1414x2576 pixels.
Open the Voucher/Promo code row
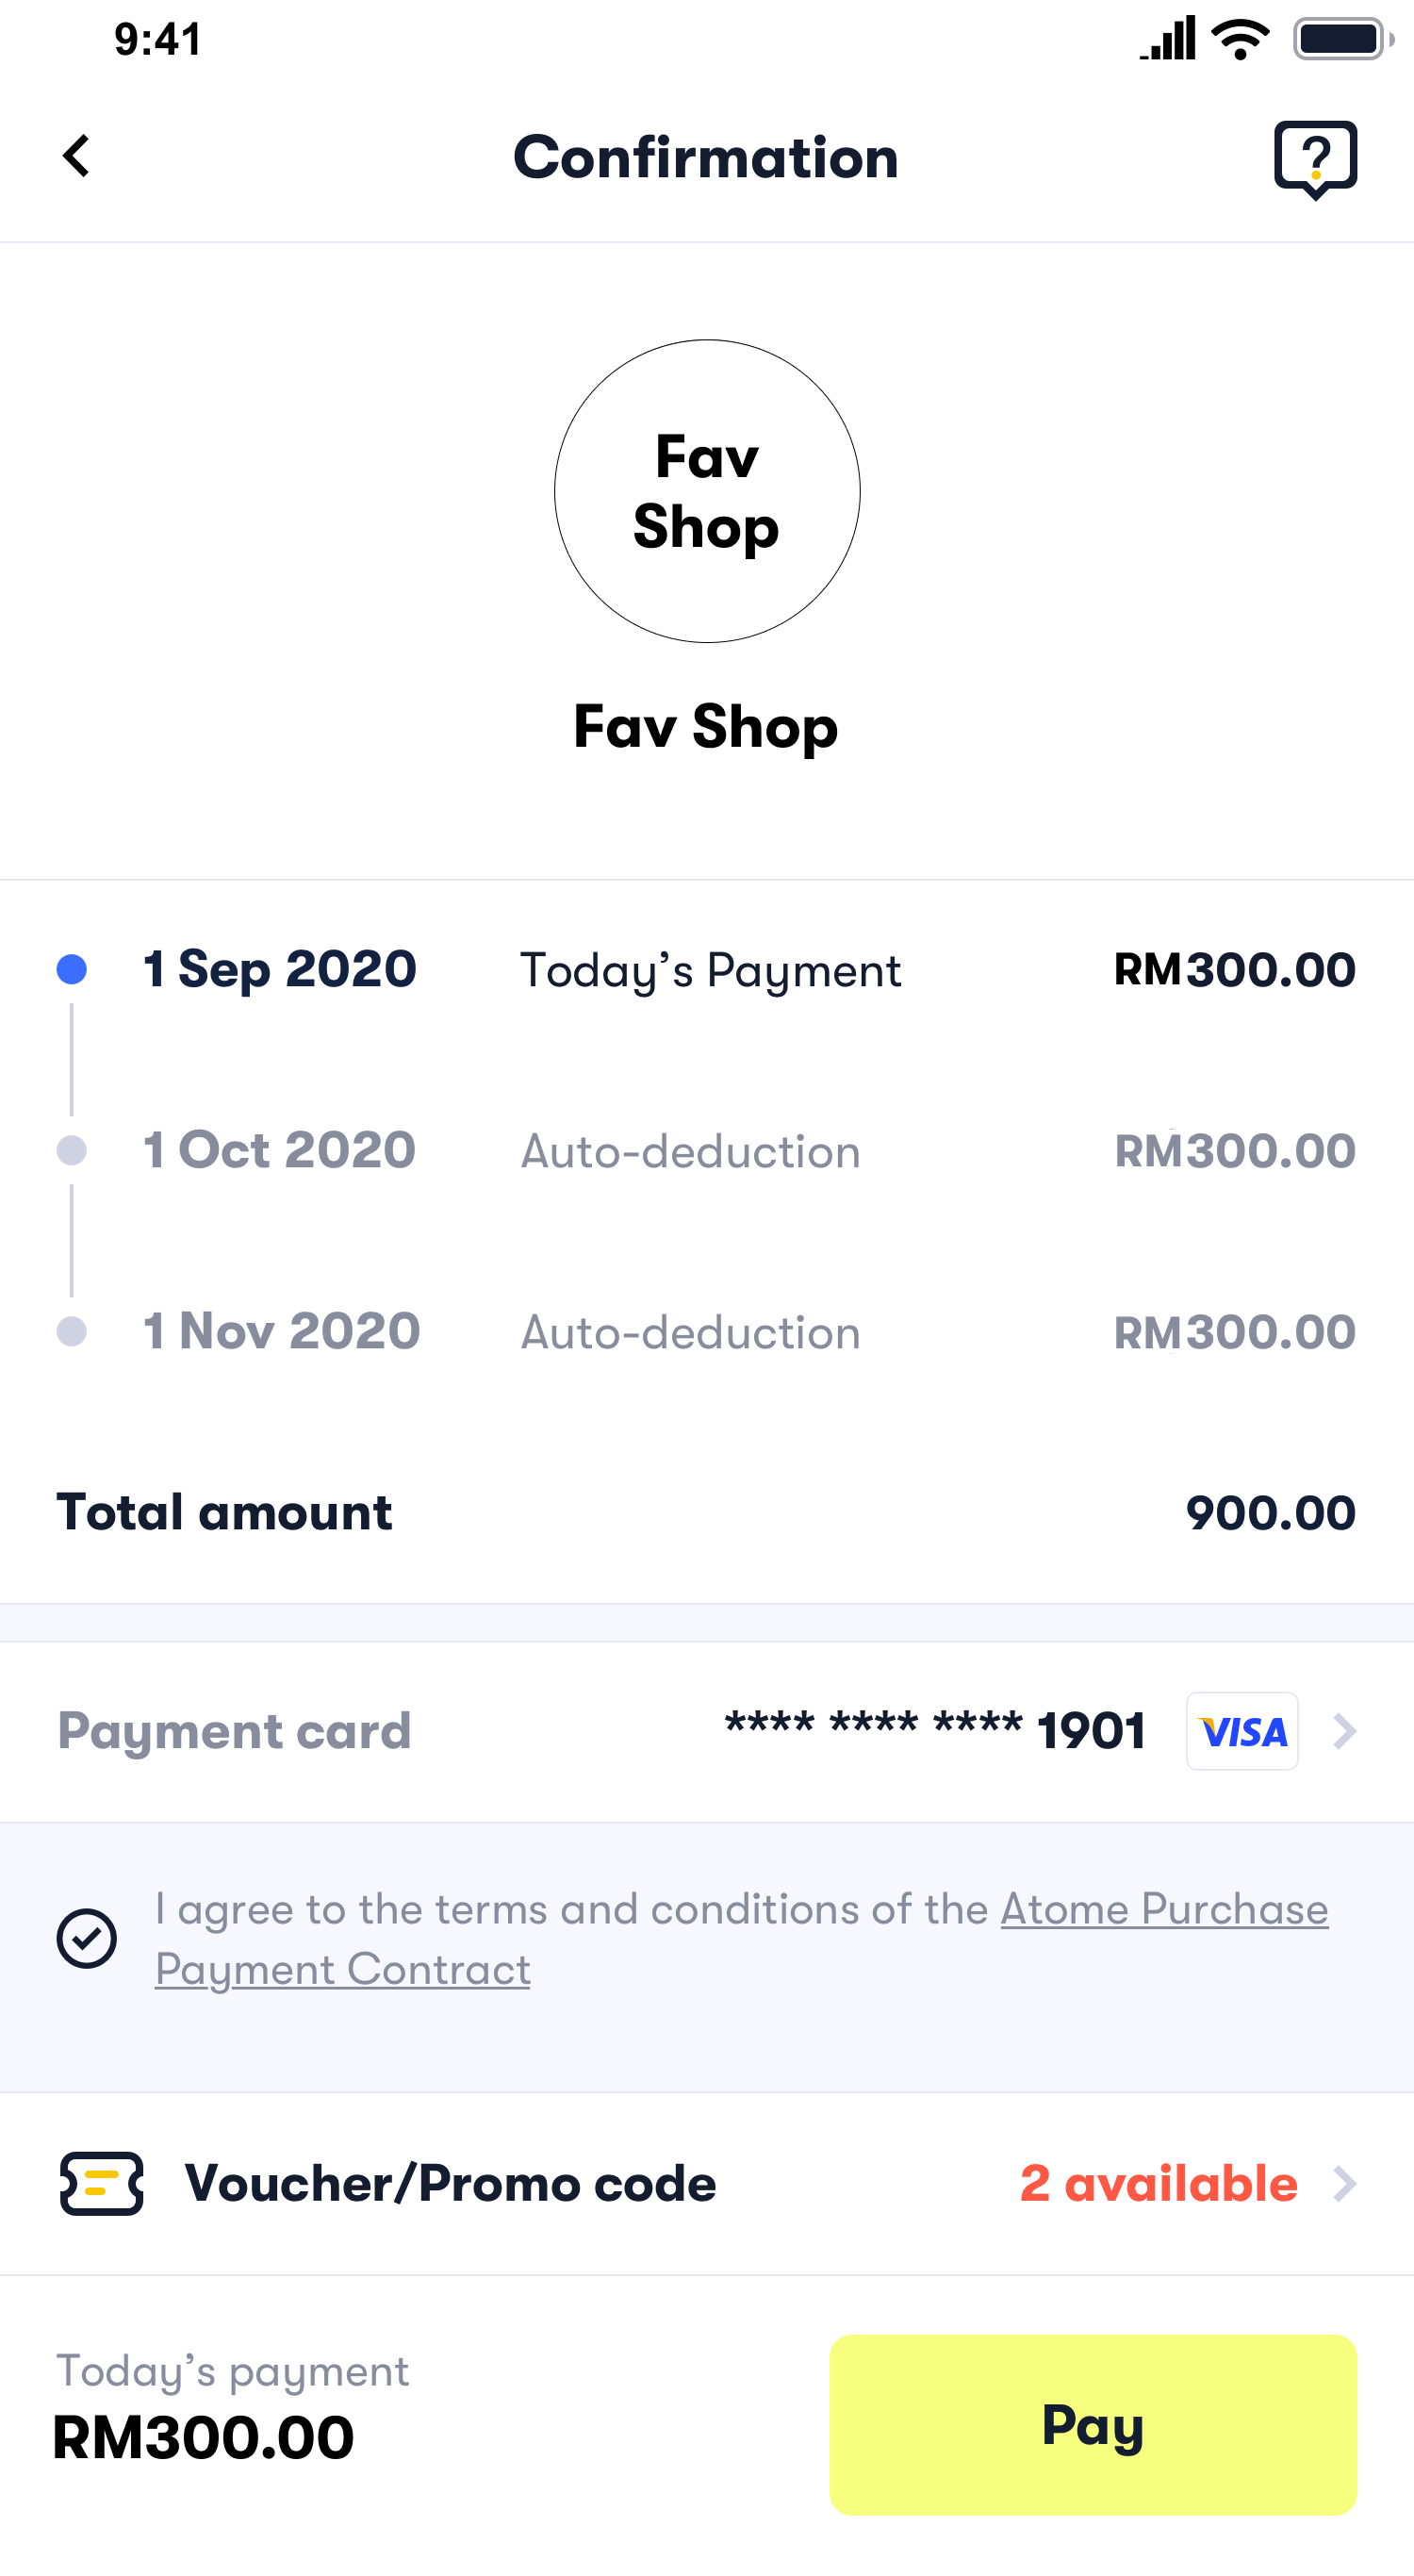tap(450, 2183)
